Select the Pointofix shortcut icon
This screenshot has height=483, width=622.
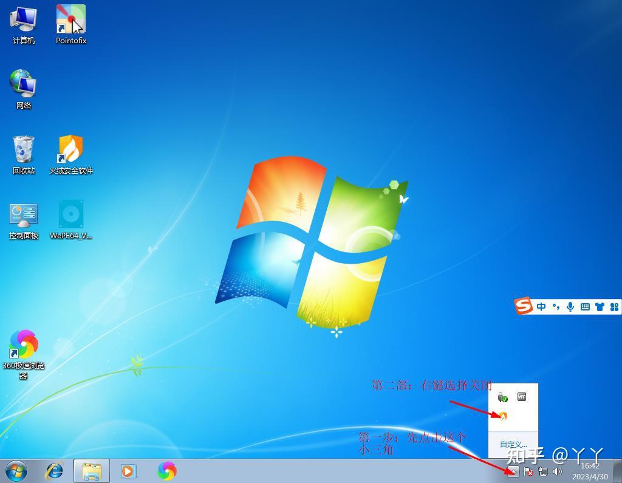click(x=71, y=26)
